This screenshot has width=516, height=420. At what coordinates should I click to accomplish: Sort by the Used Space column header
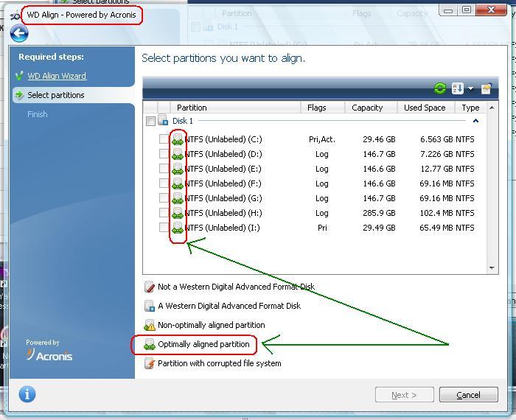[x=426, y=108]
